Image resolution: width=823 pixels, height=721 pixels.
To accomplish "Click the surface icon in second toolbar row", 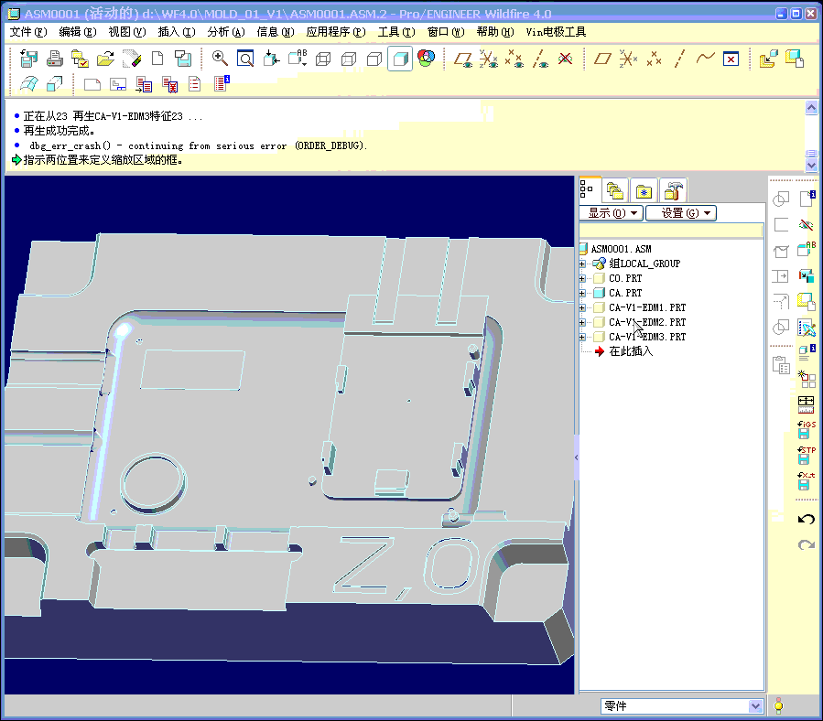I will [29, 84].
